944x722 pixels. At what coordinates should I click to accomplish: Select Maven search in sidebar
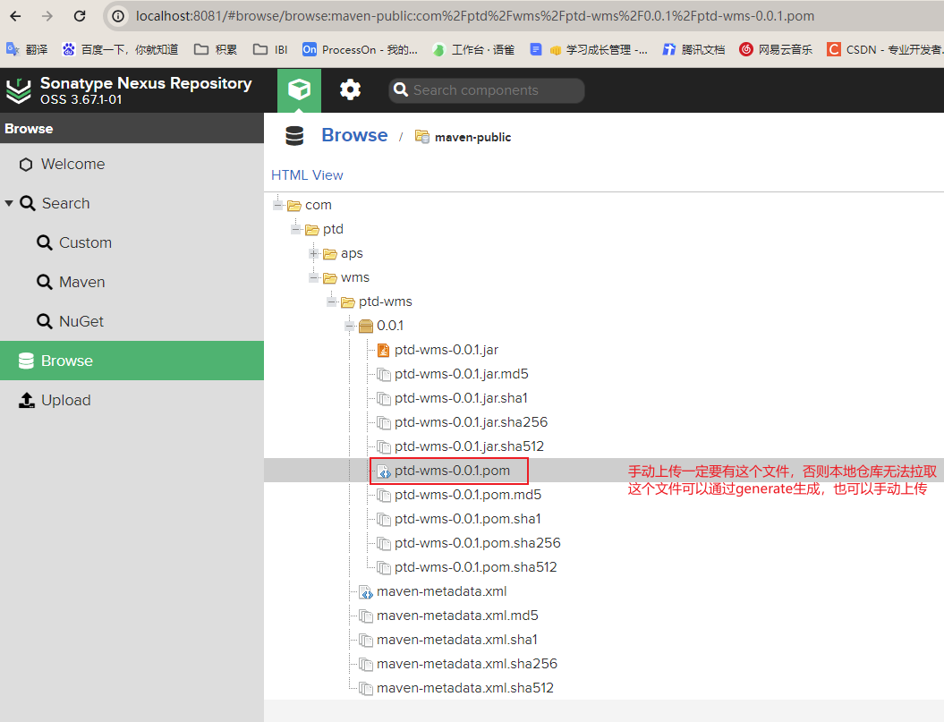pos(81,282)
